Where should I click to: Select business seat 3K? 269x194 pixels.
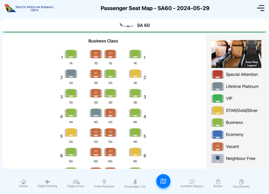[135, 94]
